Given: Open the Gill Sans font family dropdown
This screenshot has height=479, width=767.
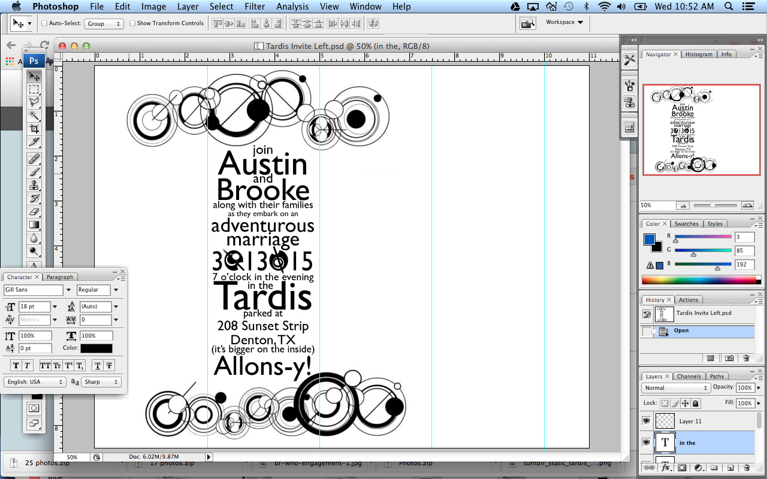Looking at the screenshot, I should tap(70, 290).
